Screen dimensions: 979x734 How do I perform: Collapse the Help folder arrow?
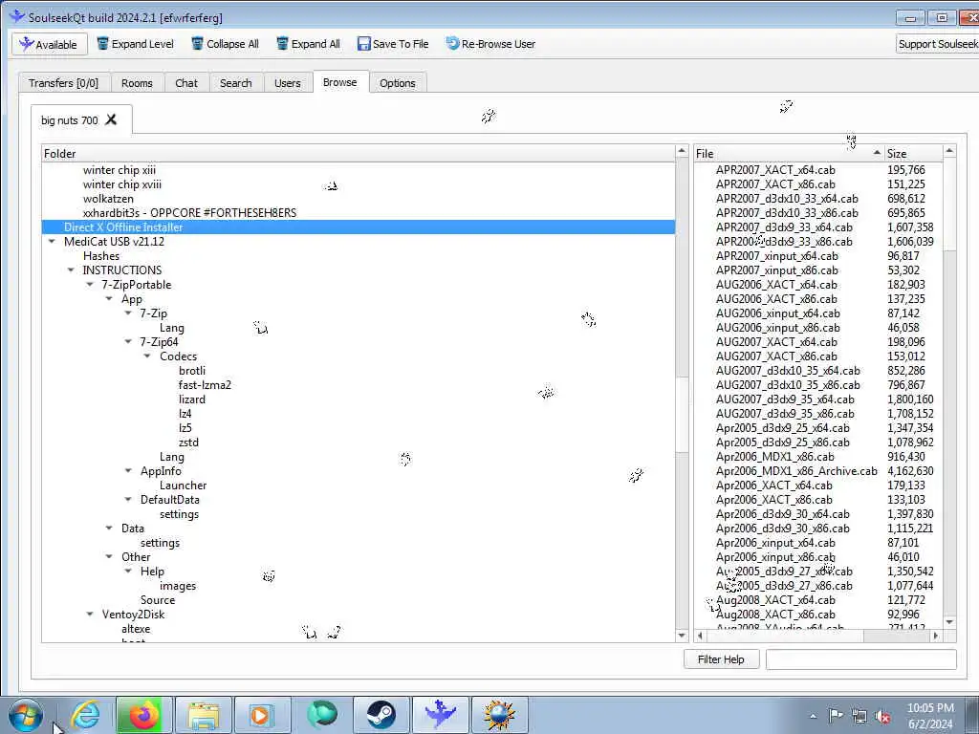[128, 572]
